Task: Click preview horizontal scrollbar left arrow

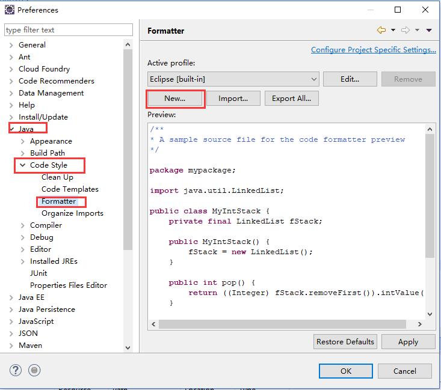Action: tap(153, 324)
